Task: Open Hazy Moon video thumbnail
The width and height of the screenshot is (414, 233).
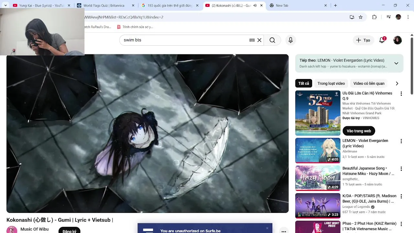Action: [x=318, y=178]
